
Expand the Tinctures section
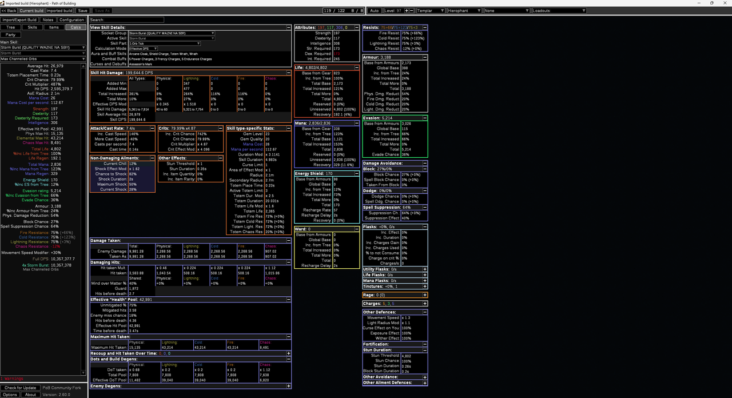pos(425,286)
